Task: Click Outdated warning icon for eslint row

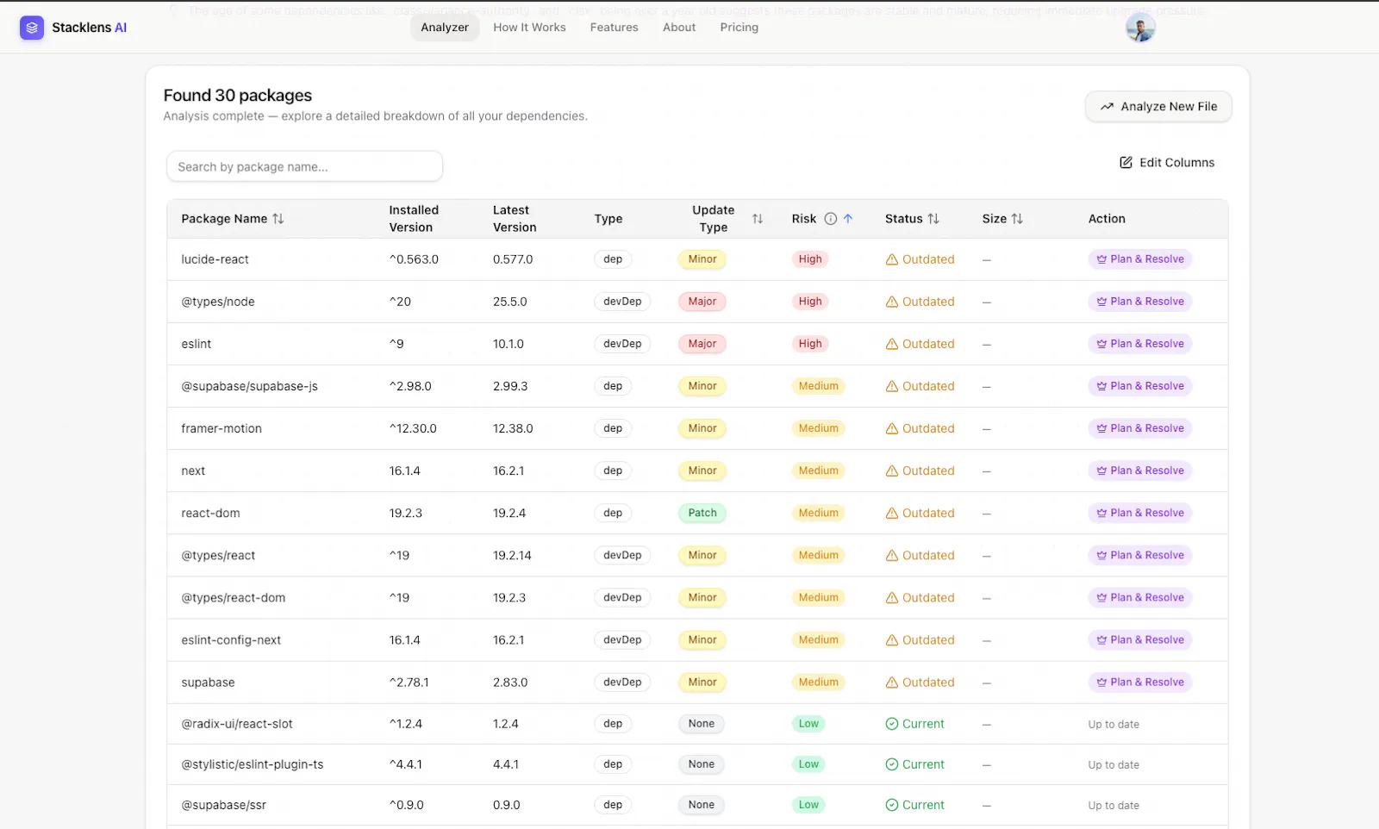Action: pos(892,344)
